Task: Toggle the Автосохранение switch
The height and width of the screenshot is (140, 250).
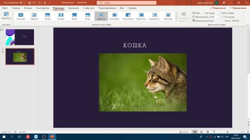Action: (x=23, y=3)
